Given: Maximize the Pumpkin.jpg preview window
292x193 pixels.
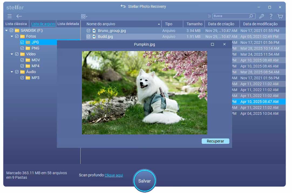Looking at the screenshot, I should pyautogui.click(x=212, y=44).
